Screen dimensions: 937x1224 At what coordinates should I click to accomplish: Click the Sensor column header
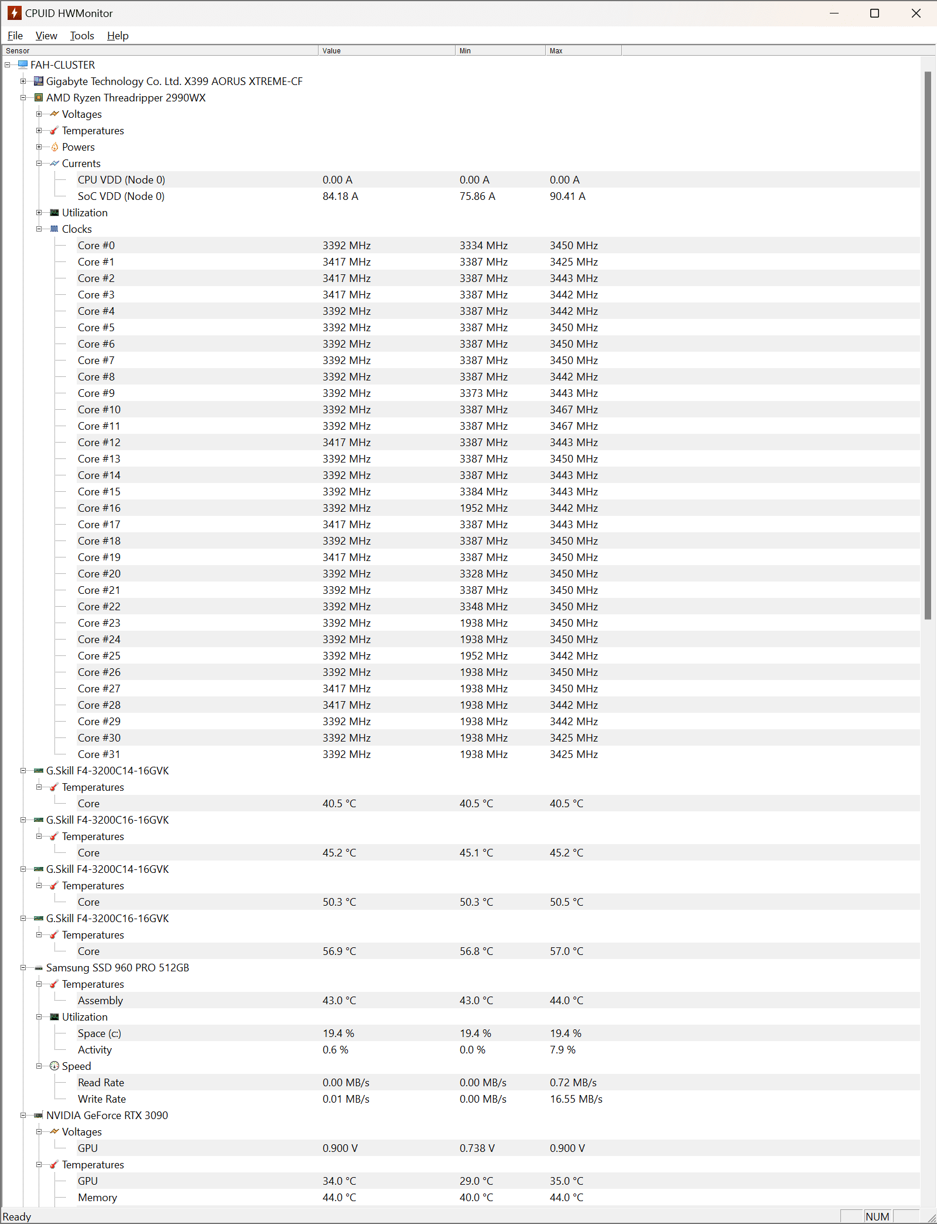tap(160, 50)
